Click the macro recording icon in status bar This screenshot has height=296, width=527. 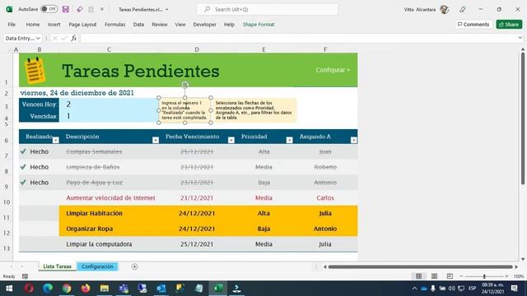pyautogui.click(x=25, y=276)
